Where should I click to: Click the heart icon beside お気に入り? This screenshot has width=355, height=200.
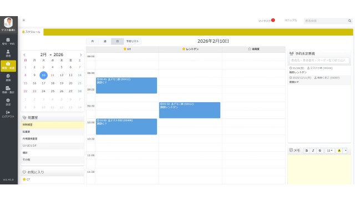point(24,172)
